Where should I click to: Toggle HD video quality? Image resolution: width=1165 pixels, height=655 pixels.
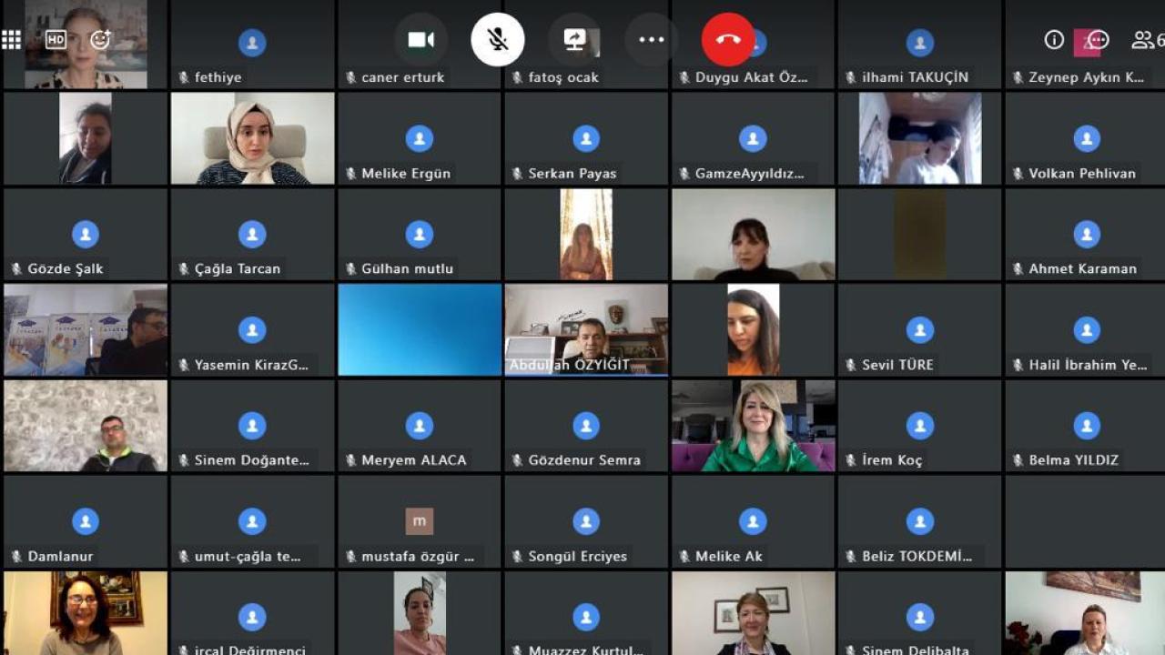[x=56, y=39]
